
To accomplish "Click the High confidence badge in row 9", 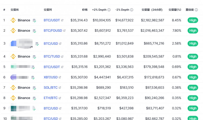I will point(193,108).
